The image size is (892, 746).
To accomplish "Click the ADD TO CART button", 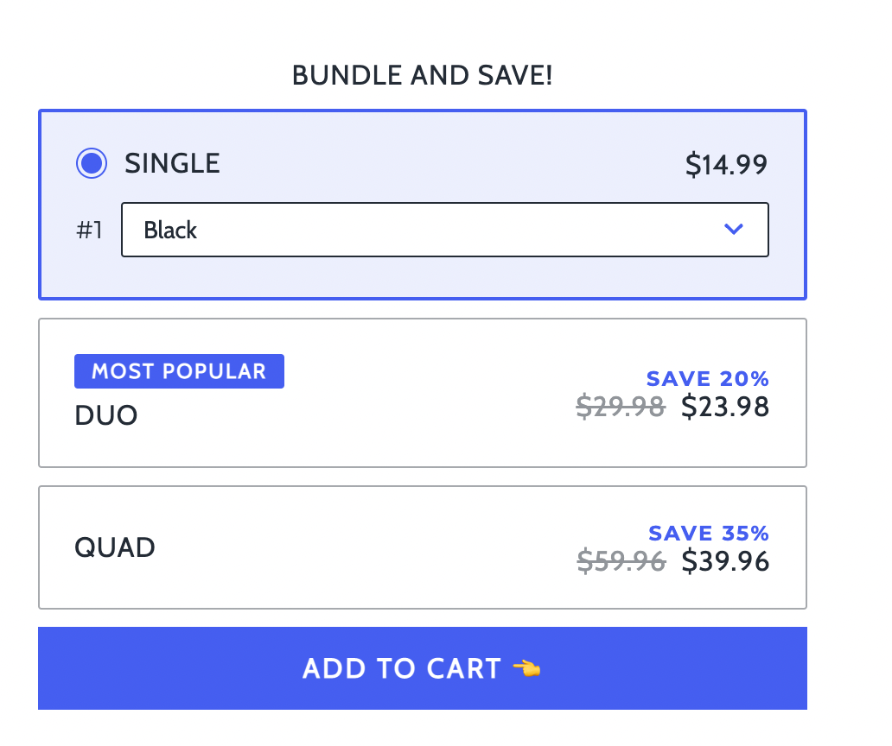I will pos(423,668).
